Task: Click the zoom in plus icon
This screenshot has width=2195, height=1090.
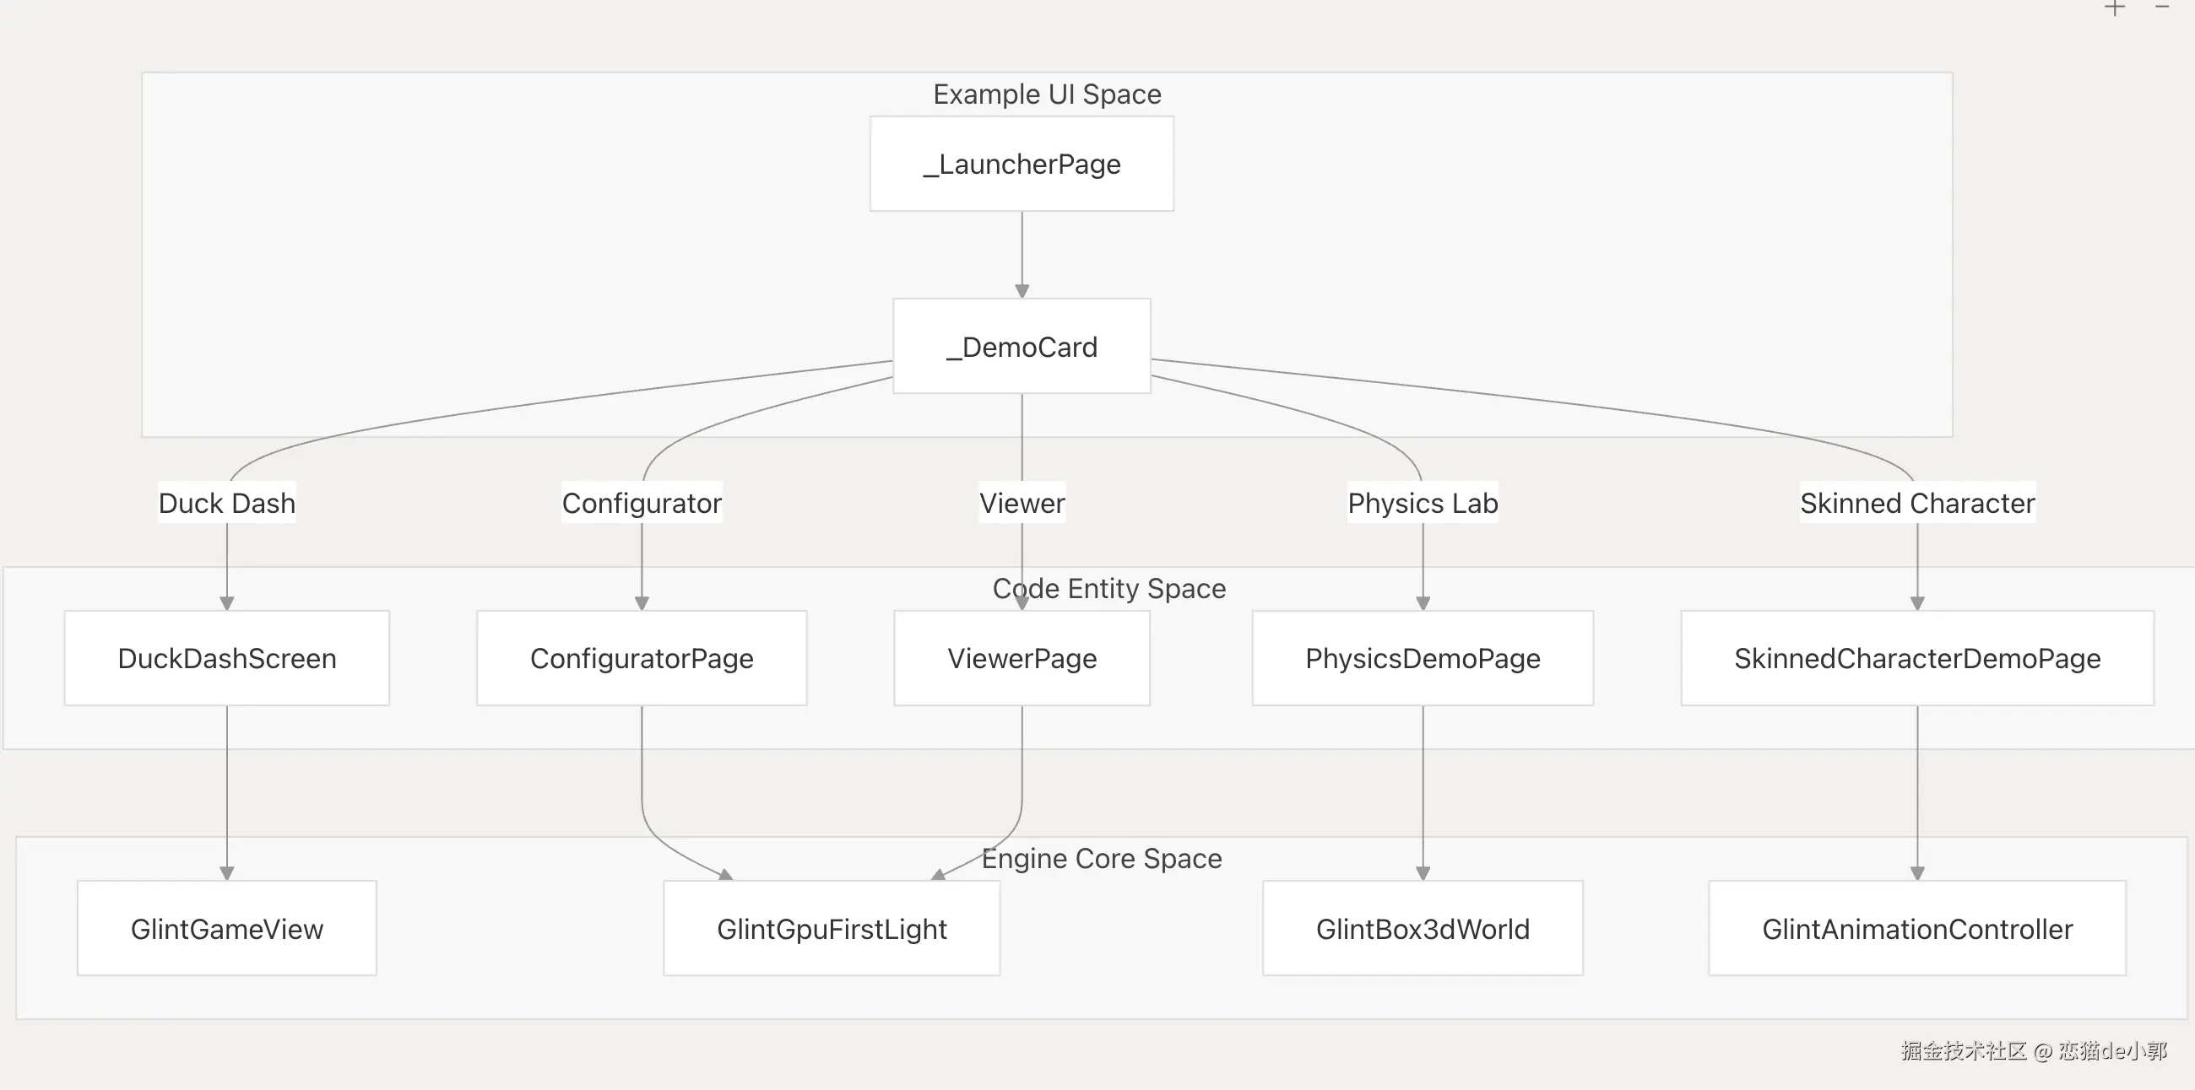Action: [2115, 8]
